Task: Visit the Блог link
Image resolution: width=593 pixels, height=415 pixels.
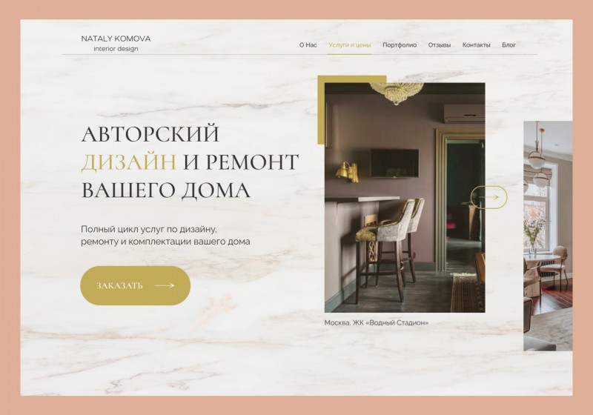Action: pyautogui.click(x=508, y=45)
